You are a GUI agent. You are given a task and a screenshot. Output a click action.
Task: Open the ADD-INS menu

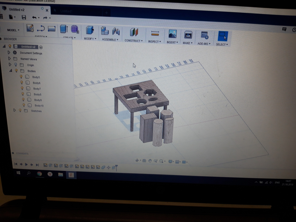[204, 44]
